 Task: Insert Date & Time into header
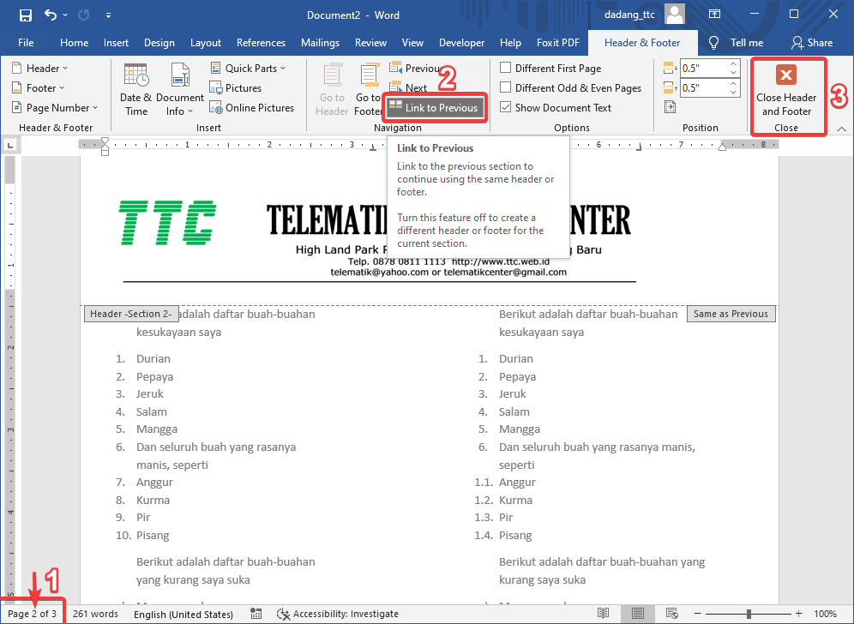pyautogui.click(x=135, y=89)
